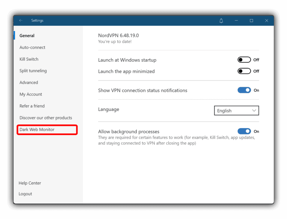Select the General settings tab

point(27,36)
